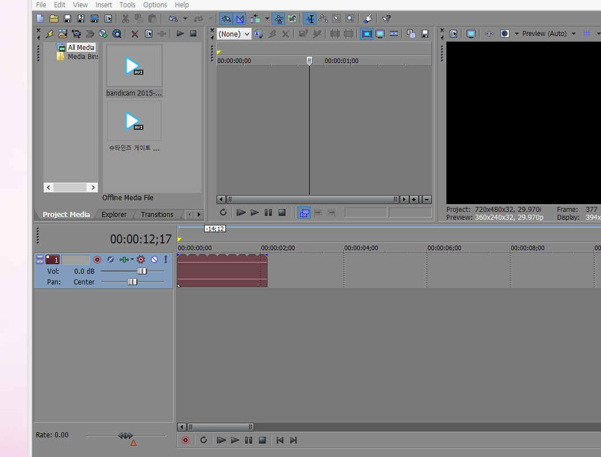Click the track 1 Vol slider handle
Screen dimensions: 601x457
pos(142,271)
